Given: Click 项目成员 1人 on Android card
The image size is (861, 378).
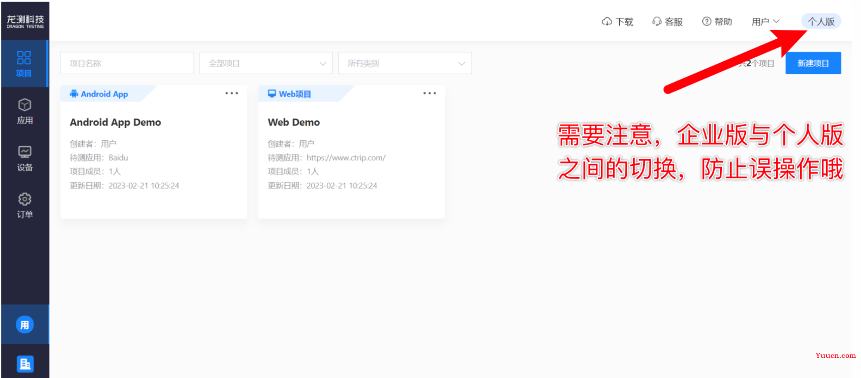Looking at the screenshot, I should [95, 172].
